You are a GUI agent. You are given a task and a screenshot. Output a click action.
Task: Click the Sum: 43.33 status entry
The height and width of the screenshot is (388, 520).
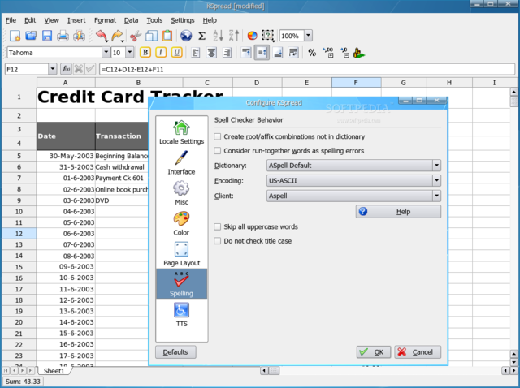(x=23, y=382)
